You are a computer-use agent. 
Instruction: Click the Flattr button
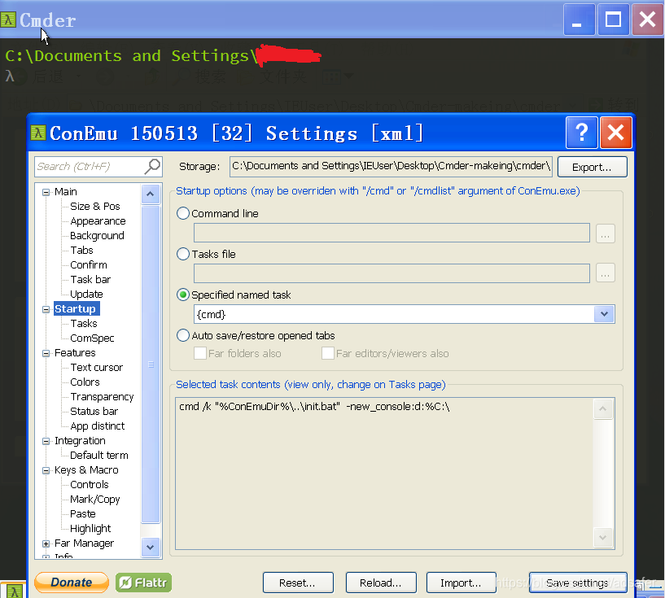point(144,583)
